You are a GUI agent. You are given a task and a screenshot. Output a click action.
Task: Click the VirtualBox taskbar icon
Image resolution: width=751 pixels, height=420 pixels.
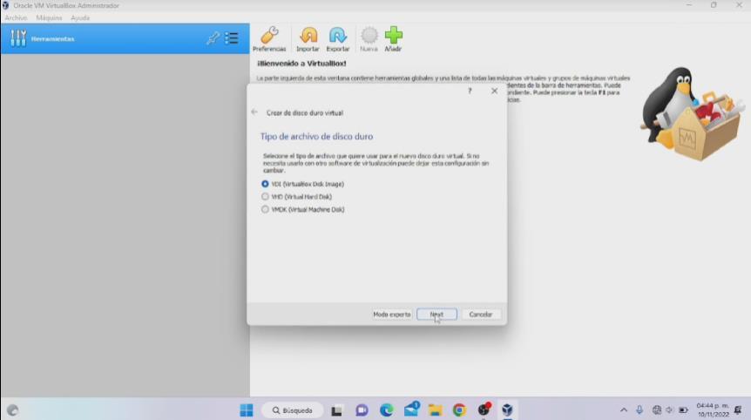tap(507, 410)
